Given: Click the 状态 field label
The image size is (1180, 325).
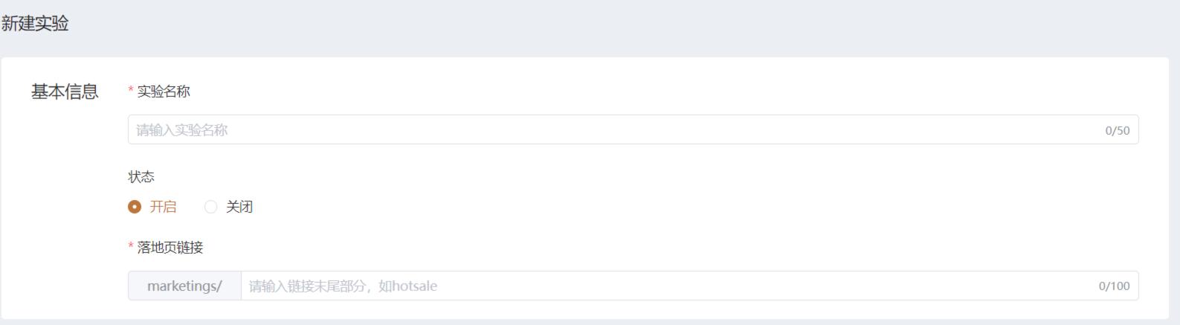Looking at the screenshot, I should (x=141, y=177).
